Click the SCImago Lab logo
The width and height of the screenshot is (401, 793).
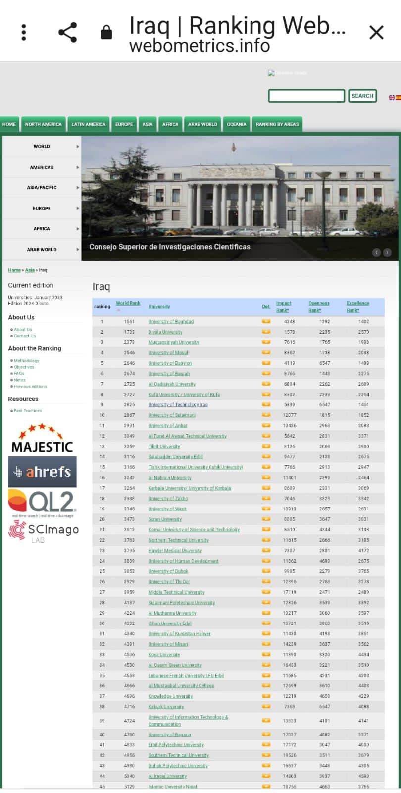(x=44, y=531)
